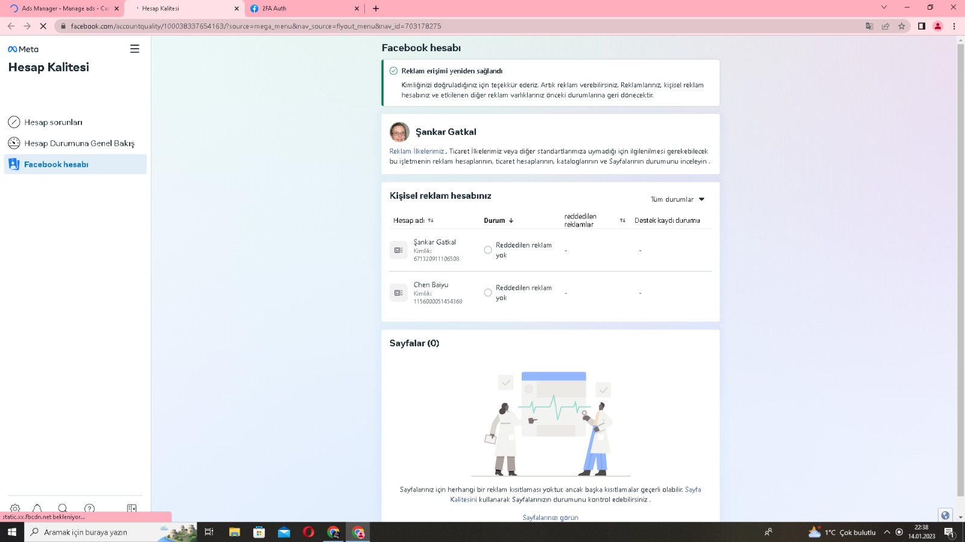Viewport: 965px width, 542px height.
Task: Open Mail app from taskbar
Action: tap(283, 532)
